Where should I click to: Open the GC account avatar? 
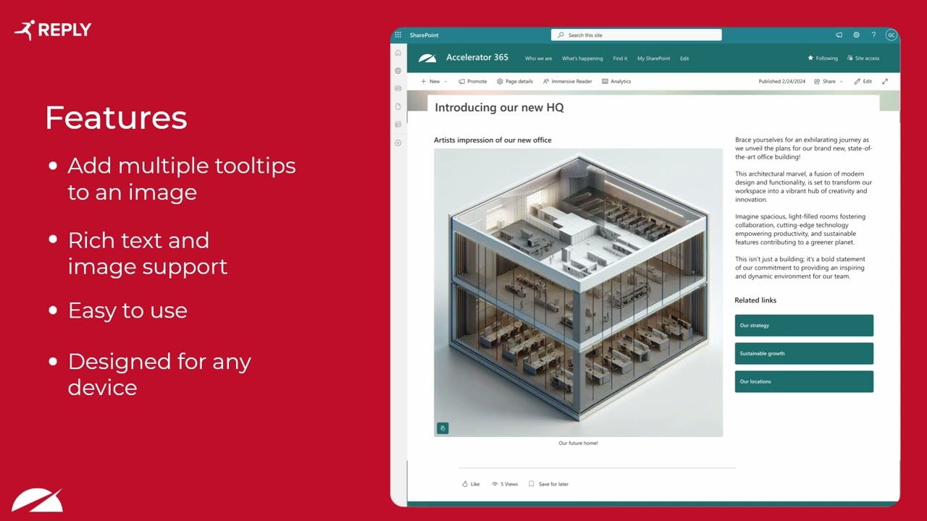click(x=891, y=35)
